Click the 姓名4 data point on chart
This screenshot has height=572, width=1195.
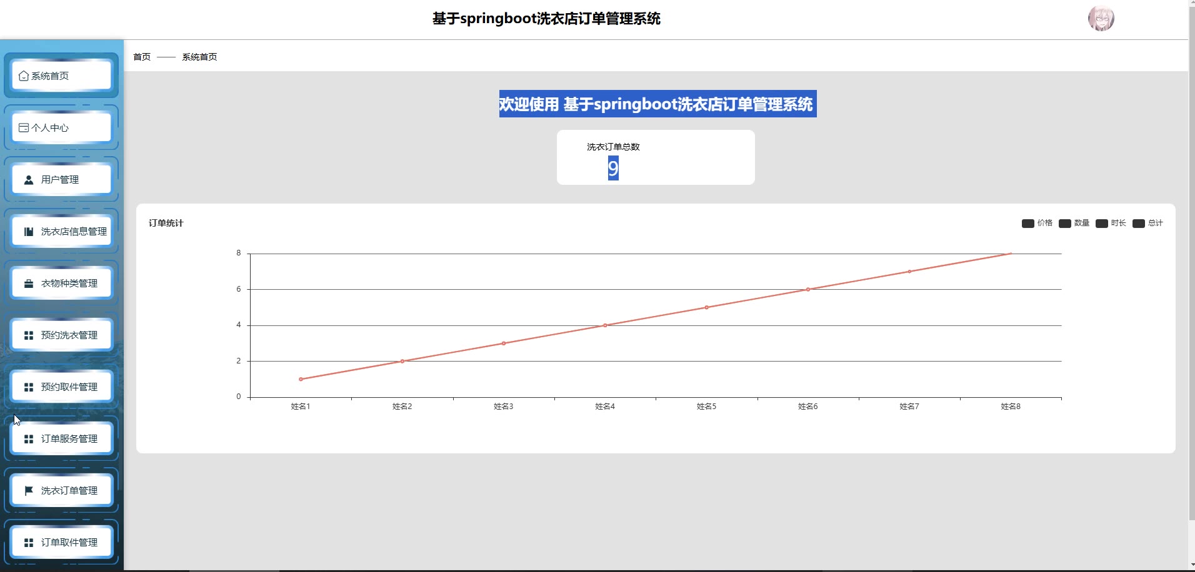[605, 325]
